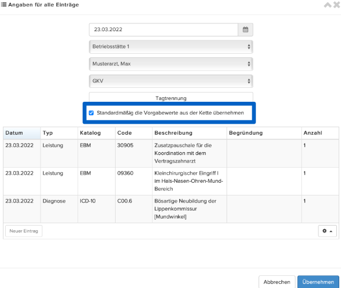Click the list icon beside the dialog title
The image size is (341, 288).
pos(3,5)
